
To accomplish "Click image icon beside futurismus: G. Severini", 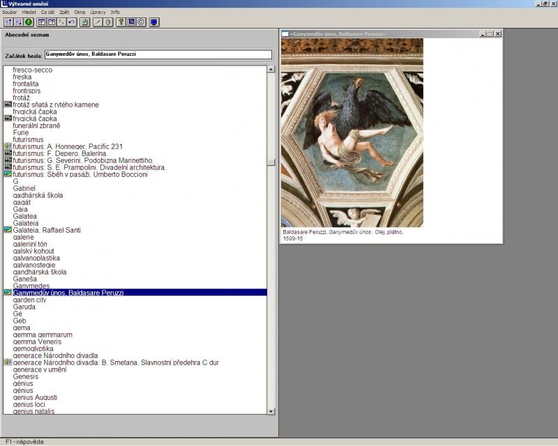I will click(x=8, y=160).
